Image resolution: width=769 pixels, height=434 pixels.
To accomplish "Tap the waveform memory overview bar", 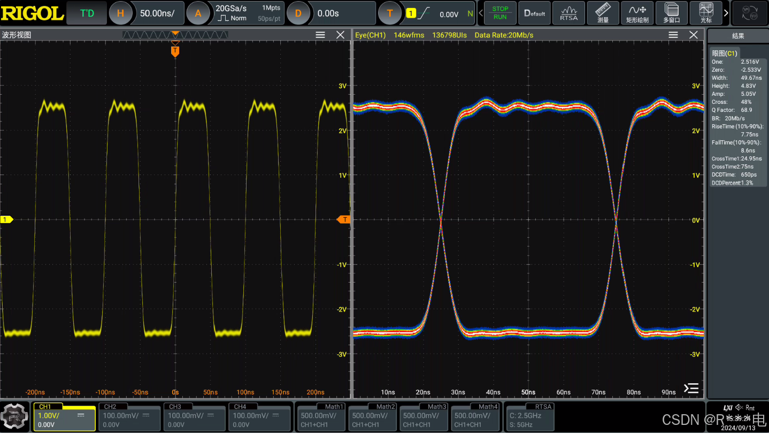I will pos(175,35).
